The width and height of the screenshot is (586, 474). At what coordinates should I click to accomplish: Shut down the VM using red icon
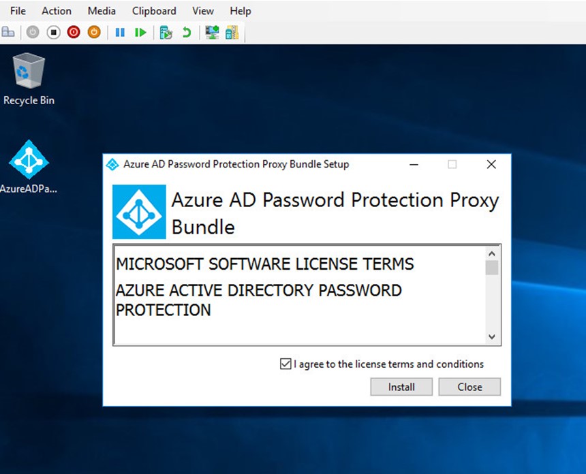74,32
